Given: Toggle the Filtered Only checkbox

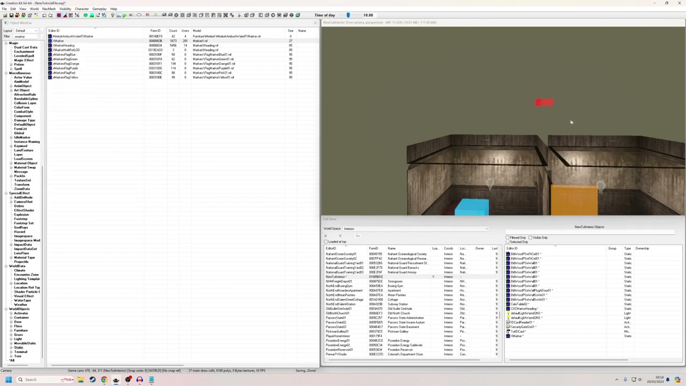Looking at the screenshot, I should click(x=508, y=237).
